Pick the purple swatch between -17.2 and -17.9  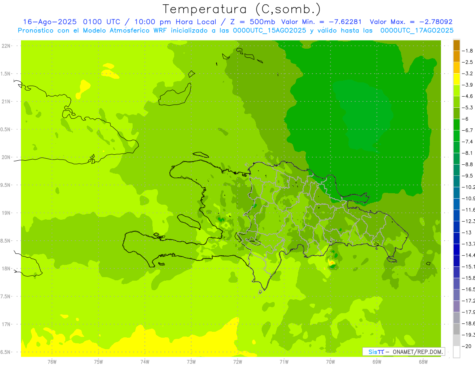(x=456, y=306)
